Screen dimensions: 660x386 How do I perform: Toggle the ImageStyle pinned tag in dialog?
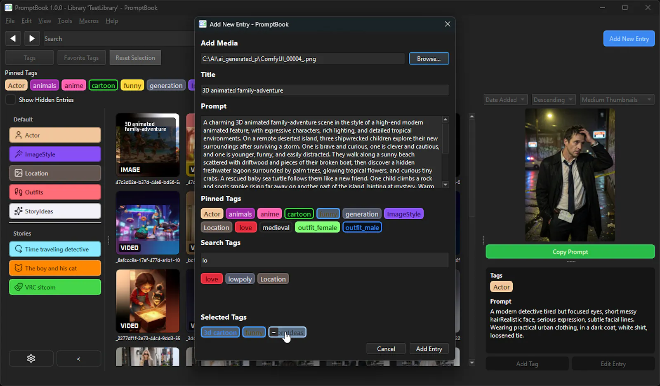tap(404, 214)
